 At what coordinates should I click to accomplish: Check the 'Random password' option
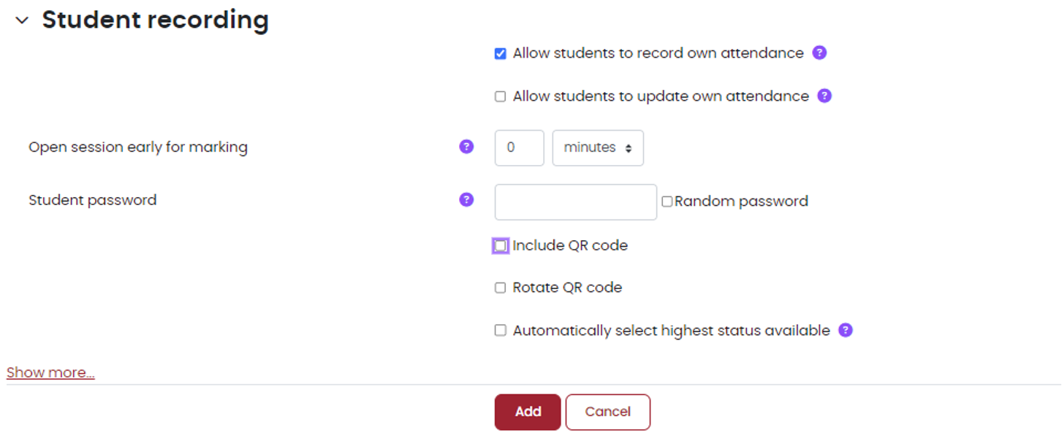(x=666, y=201)
